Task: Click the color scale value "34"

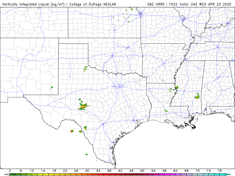Action: tap(98, 171)
